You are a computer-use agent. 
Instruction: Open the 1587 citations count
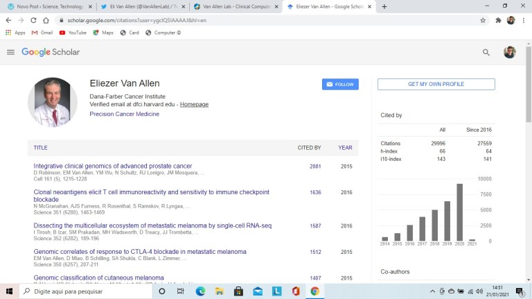pos(315,226)
